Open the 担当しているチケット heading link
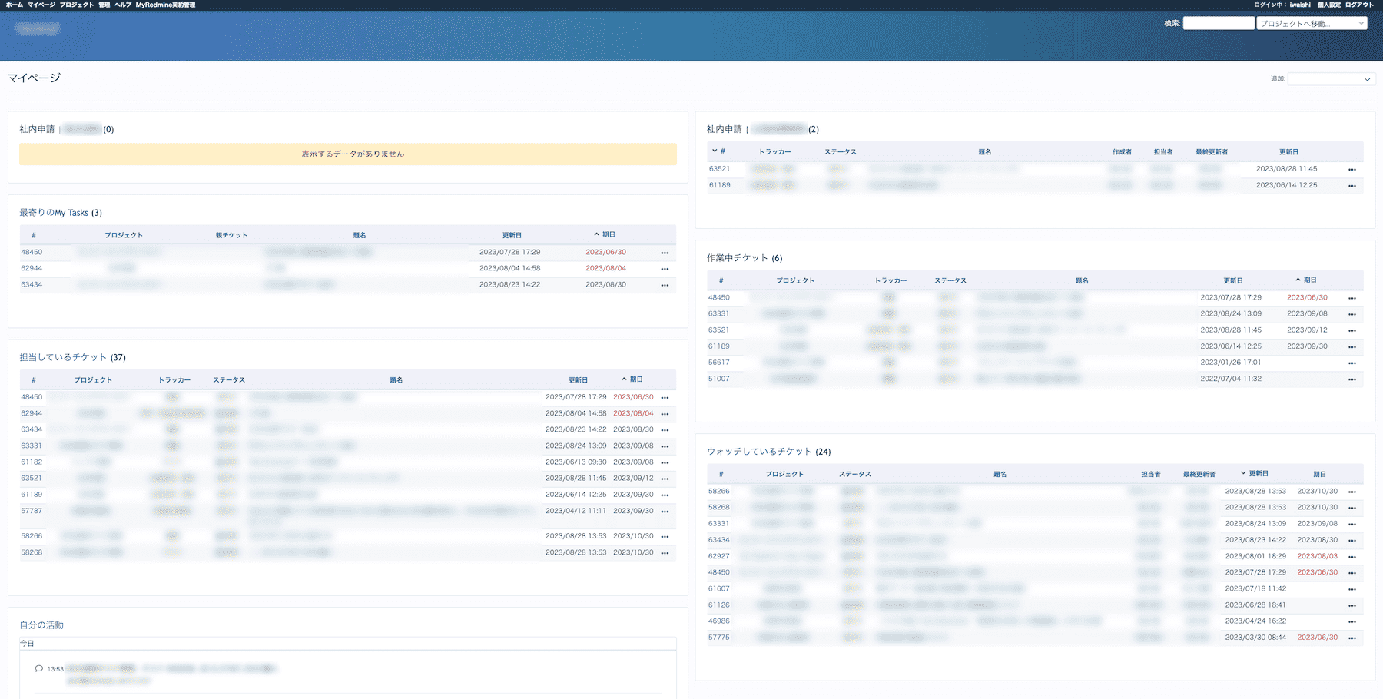This screenshot has height=699, width=1383. click(x=63, y=357)
